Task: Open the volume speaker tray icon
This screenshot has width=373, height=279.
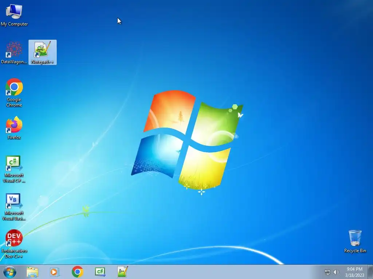Action: coord(336,272)
